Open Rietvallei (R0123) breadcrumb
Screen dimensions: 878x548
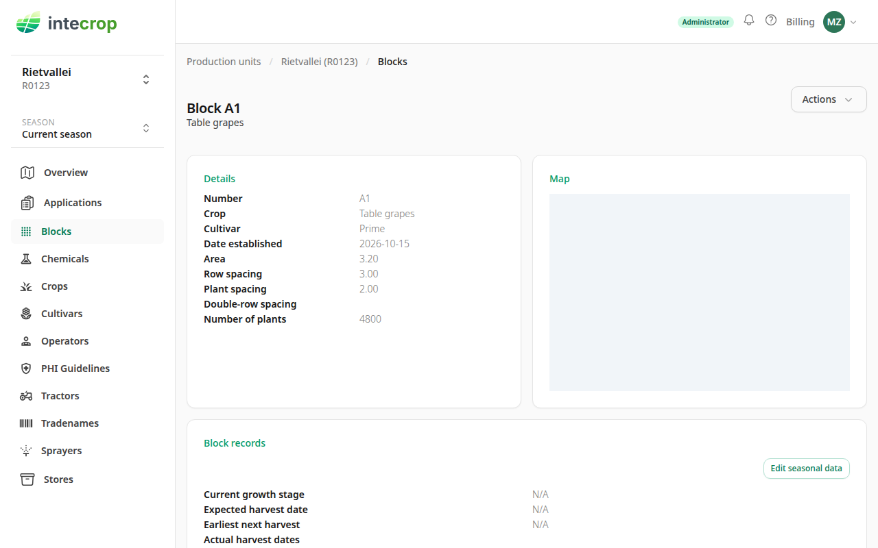pos(320,62)
